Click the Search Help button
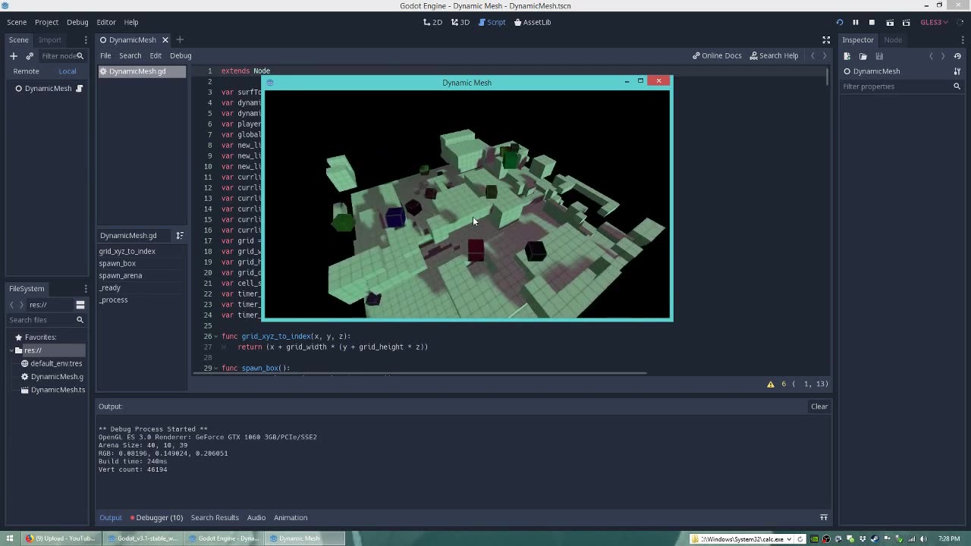This screenshot has width=971, height=546. [774, 55]
